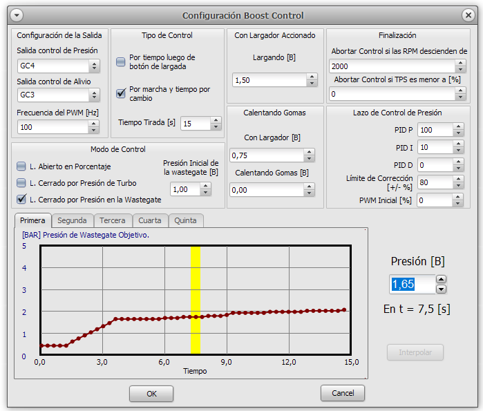This screenshot has height=411, width=483.
Task: Decrease RPM abort threshold
Action: click(460, 70)
